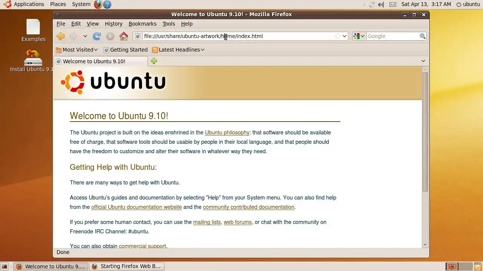Open the View menu
Image resolution: width=483 pixels, height=271 pixels.
[x=92, y=24]
